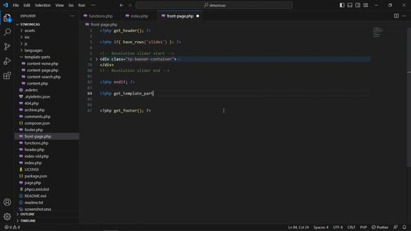The width and height of the screenshot is (411, 231).
Task: Open the Run and Debug view
Action: coord(7,61)
